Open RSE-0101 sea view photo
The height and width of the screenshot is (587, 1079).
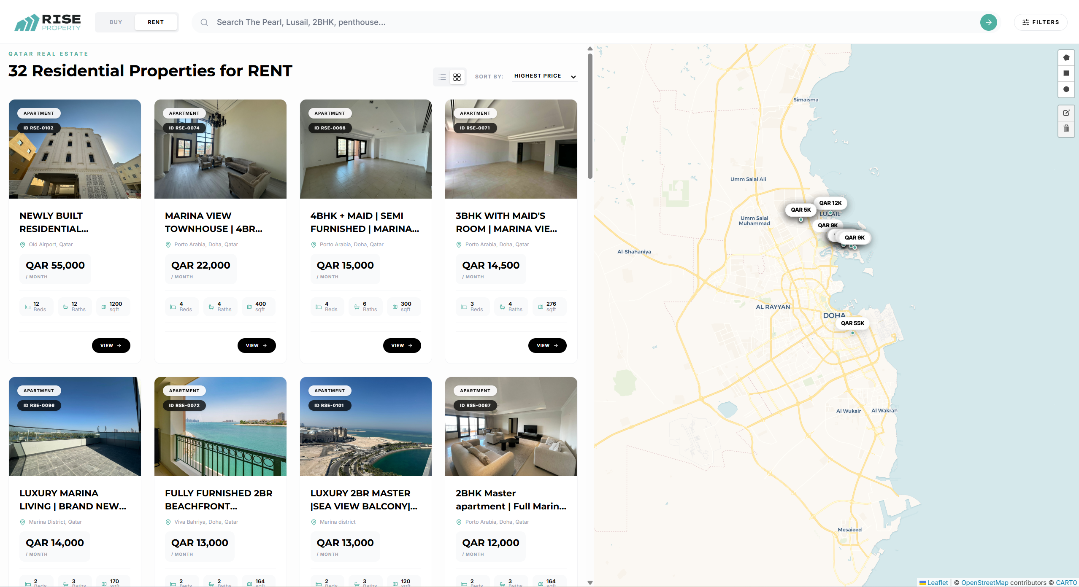click(x=366, y=426)
